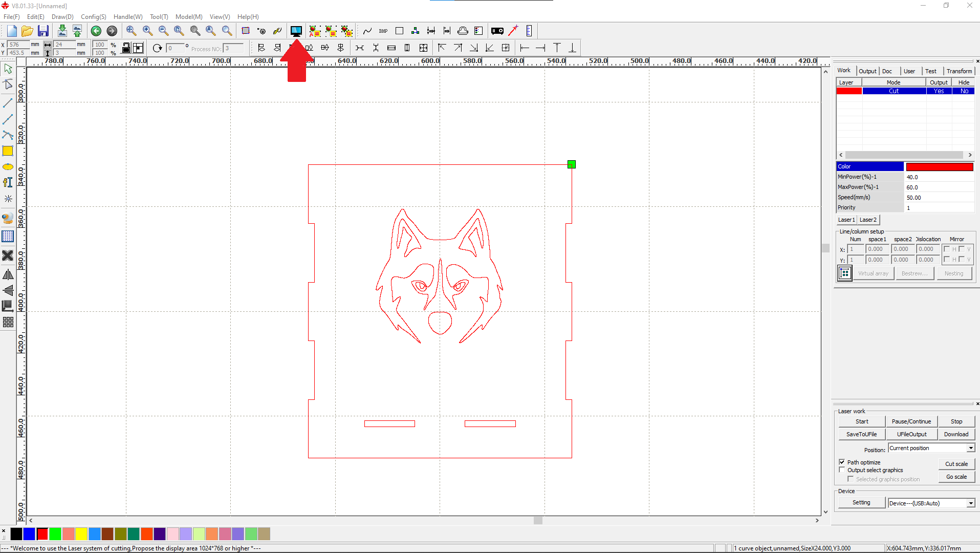Screen dimensions: 980x553
Task: Open the Draw menu
Action: tap(62, 17)
